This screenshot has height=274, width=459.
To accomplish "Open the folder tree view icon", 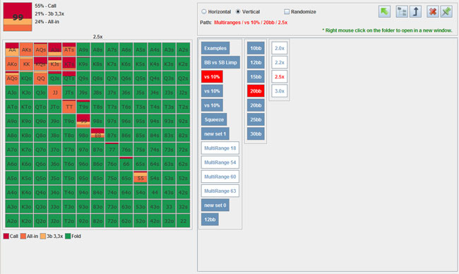I will click(402, 12).
